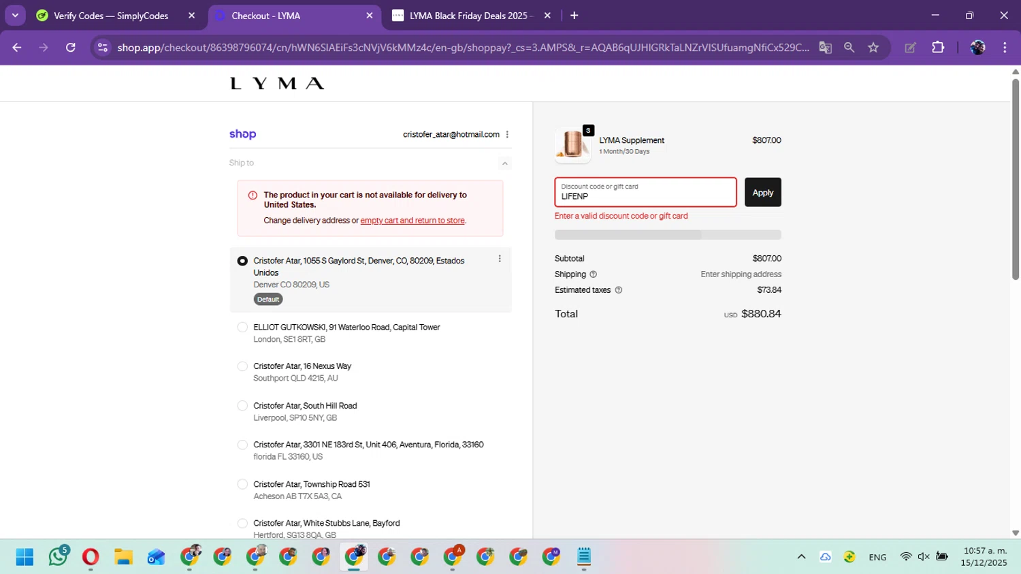Click the purple shop logo

242,134
